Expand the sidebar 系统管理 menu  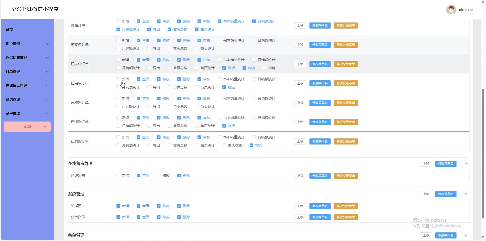[27, 99]
